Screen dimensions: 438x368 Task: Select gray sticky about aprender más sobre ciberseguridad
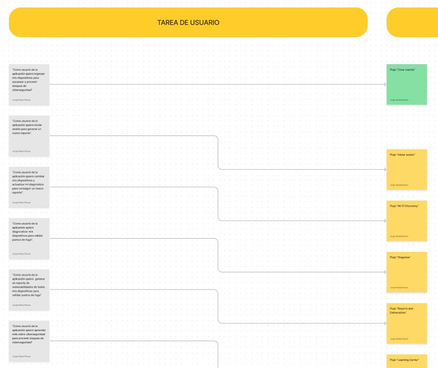(x=29, y=341)
